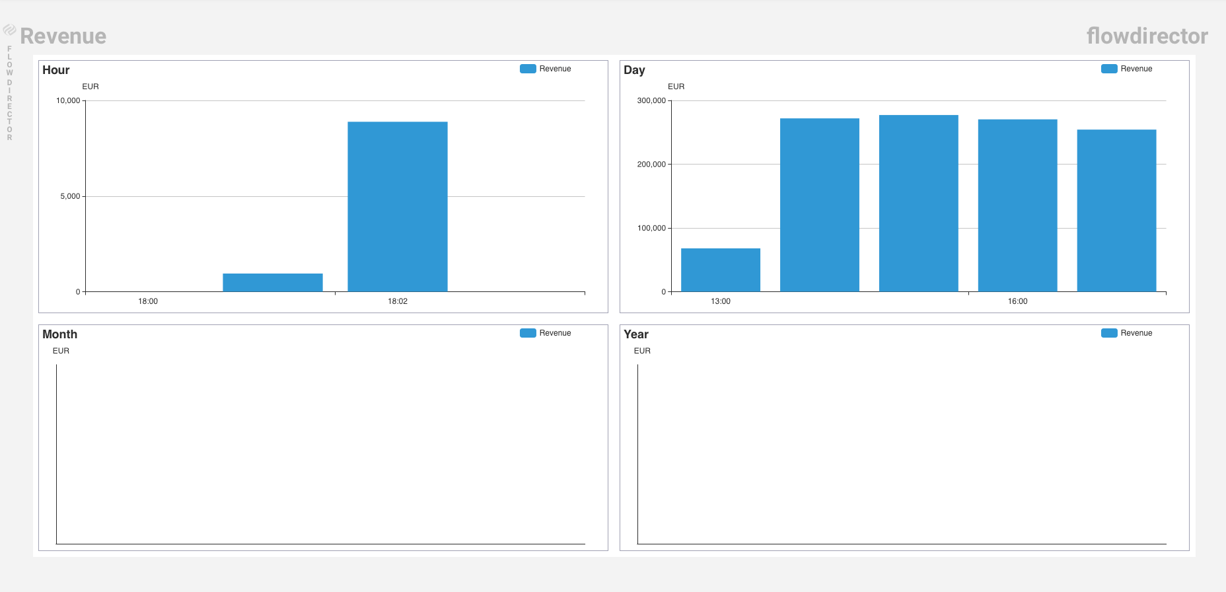Screen dimensions: 1226x592
Task: Click the Hour chart title
Action: pyautogui.click(x=56, y=70)
